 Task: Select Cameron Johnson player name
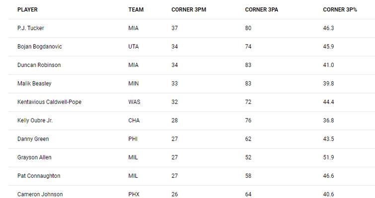coord(40,194)
